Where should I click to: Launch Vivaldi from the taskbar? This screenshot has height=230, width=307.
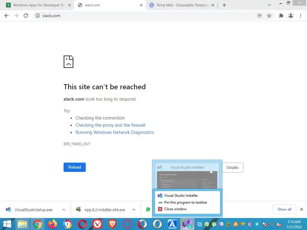(x=97, y=224)
